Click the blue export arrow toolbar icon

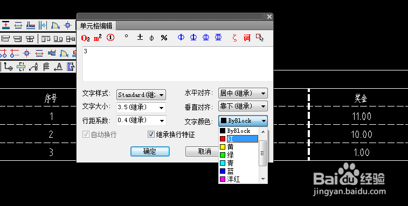click(x=71, y=67)
